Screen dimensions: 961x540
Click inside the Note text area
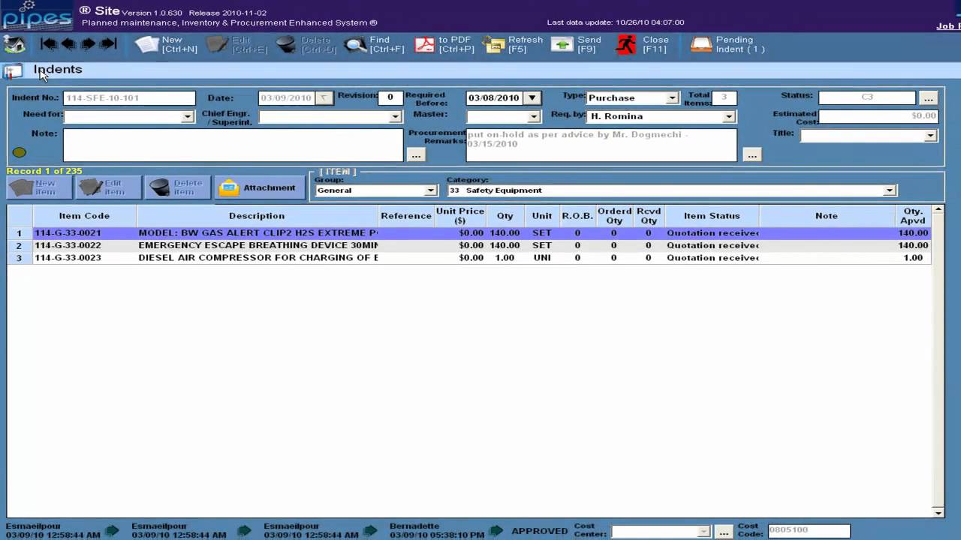click(233, 145)
